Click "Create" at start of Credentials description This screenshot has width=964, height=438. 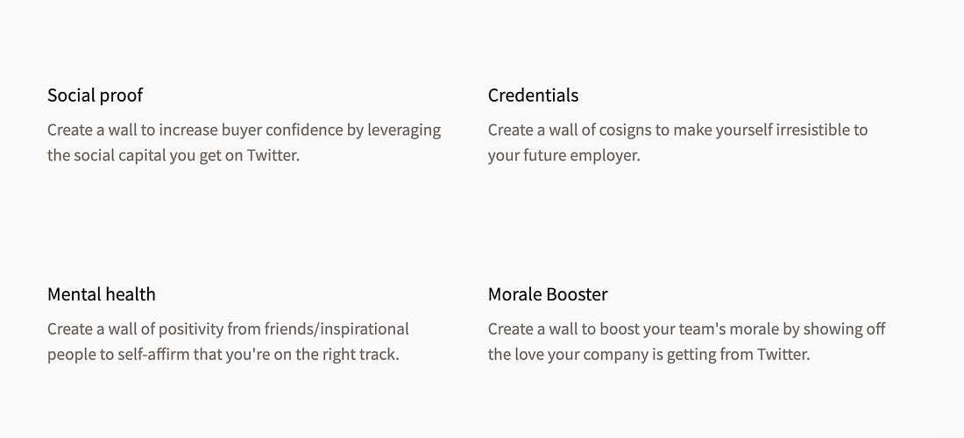[x=507, y=131]
